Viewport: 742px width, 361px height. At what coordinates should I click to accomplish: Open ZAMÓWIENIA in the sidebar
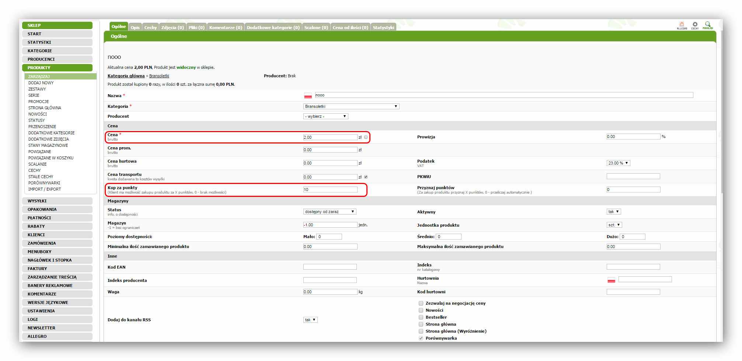57,243
